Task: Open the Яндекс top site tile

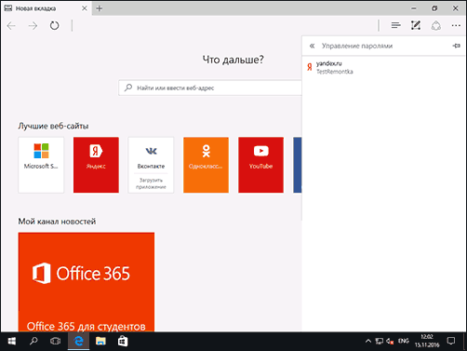Action: click(96, 165)
